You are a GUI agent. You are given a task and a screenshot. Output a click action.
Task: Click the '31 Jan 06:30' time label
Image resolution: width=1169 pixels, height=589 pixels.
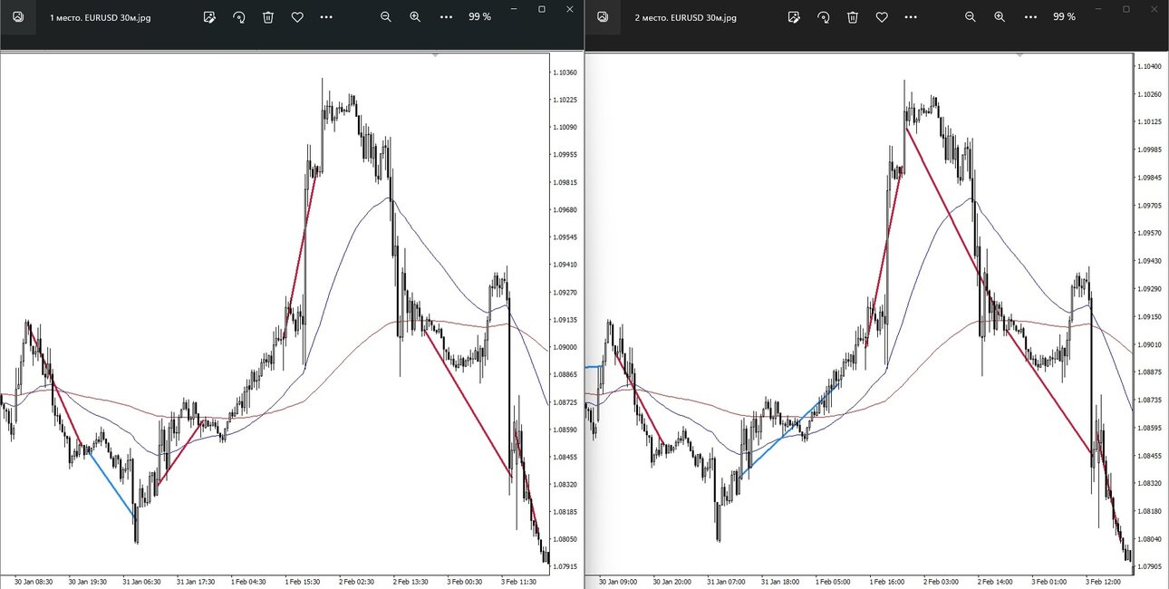(142, 582)
